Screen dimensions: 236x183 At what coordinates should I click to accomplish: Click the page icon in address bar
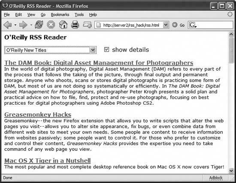[98, 25]
